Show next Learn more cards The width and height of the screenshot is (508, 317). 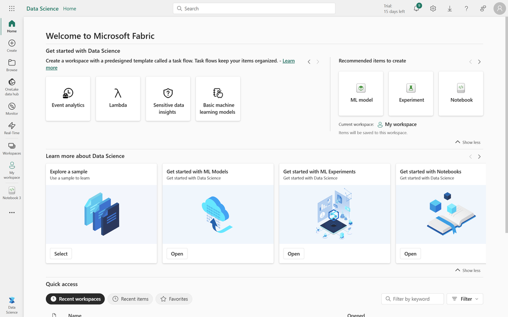[479, 156]
